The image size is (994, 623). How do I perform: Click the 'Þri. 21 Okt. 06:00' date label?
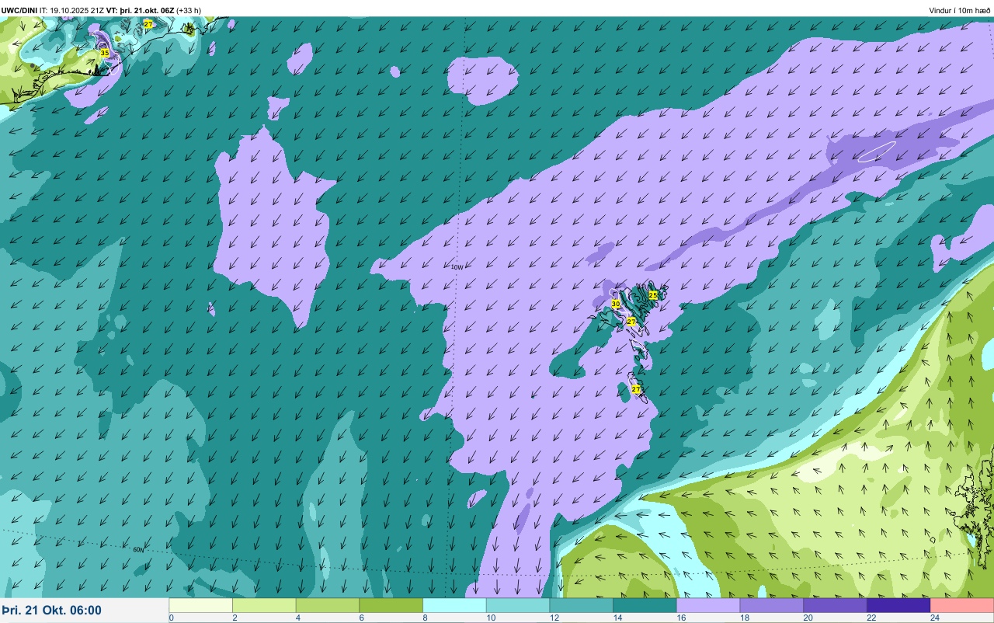click(x=51, y=611)
